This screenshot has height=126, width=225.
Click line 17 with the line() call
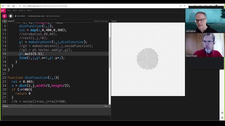coord(42,58)
